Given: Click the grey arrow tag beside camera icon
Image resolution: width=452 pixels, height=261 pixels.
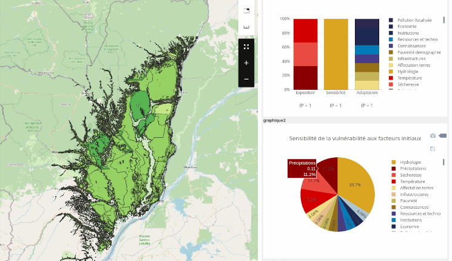Looking at the screenshot, I should [x=442, y=136].
